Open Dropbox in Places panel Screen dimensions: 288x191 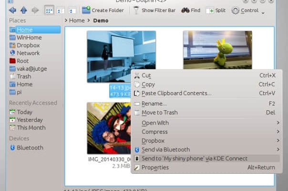[25, 45]
